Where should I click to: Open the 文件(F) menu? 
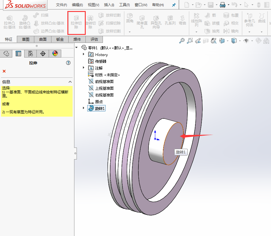pyautogui.click(x=61, y=5)
